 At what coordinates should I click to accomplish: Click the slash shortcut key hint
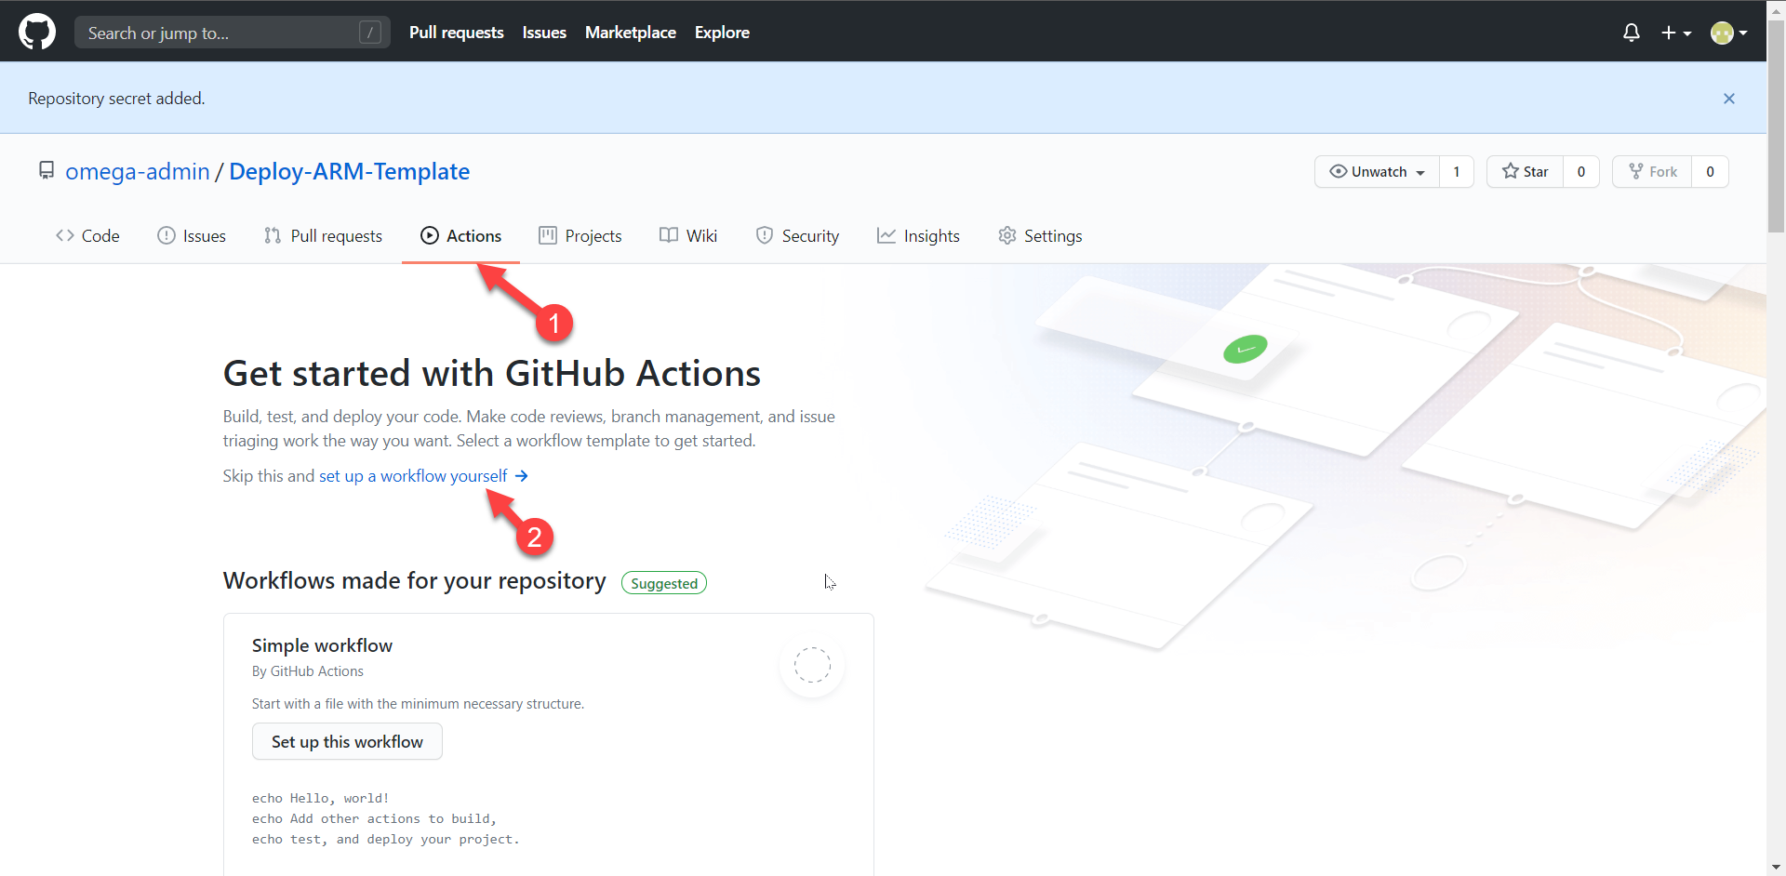370,33
